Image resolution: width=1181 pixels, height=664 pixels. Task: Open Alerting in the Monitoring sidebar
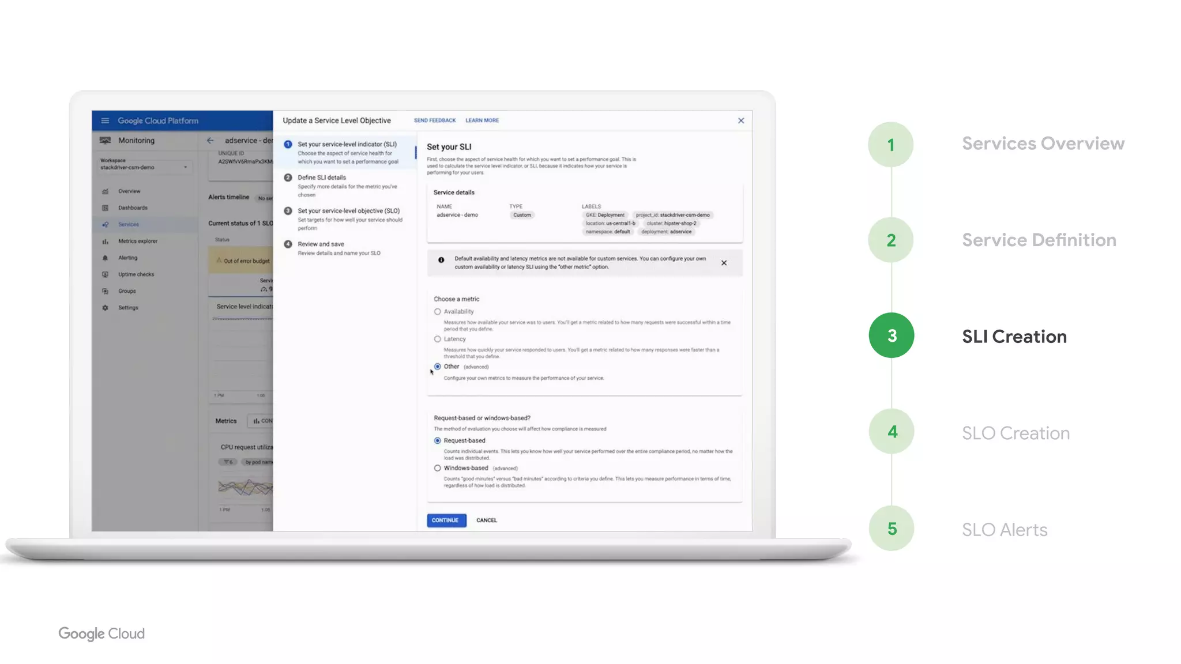pos(128,258)
